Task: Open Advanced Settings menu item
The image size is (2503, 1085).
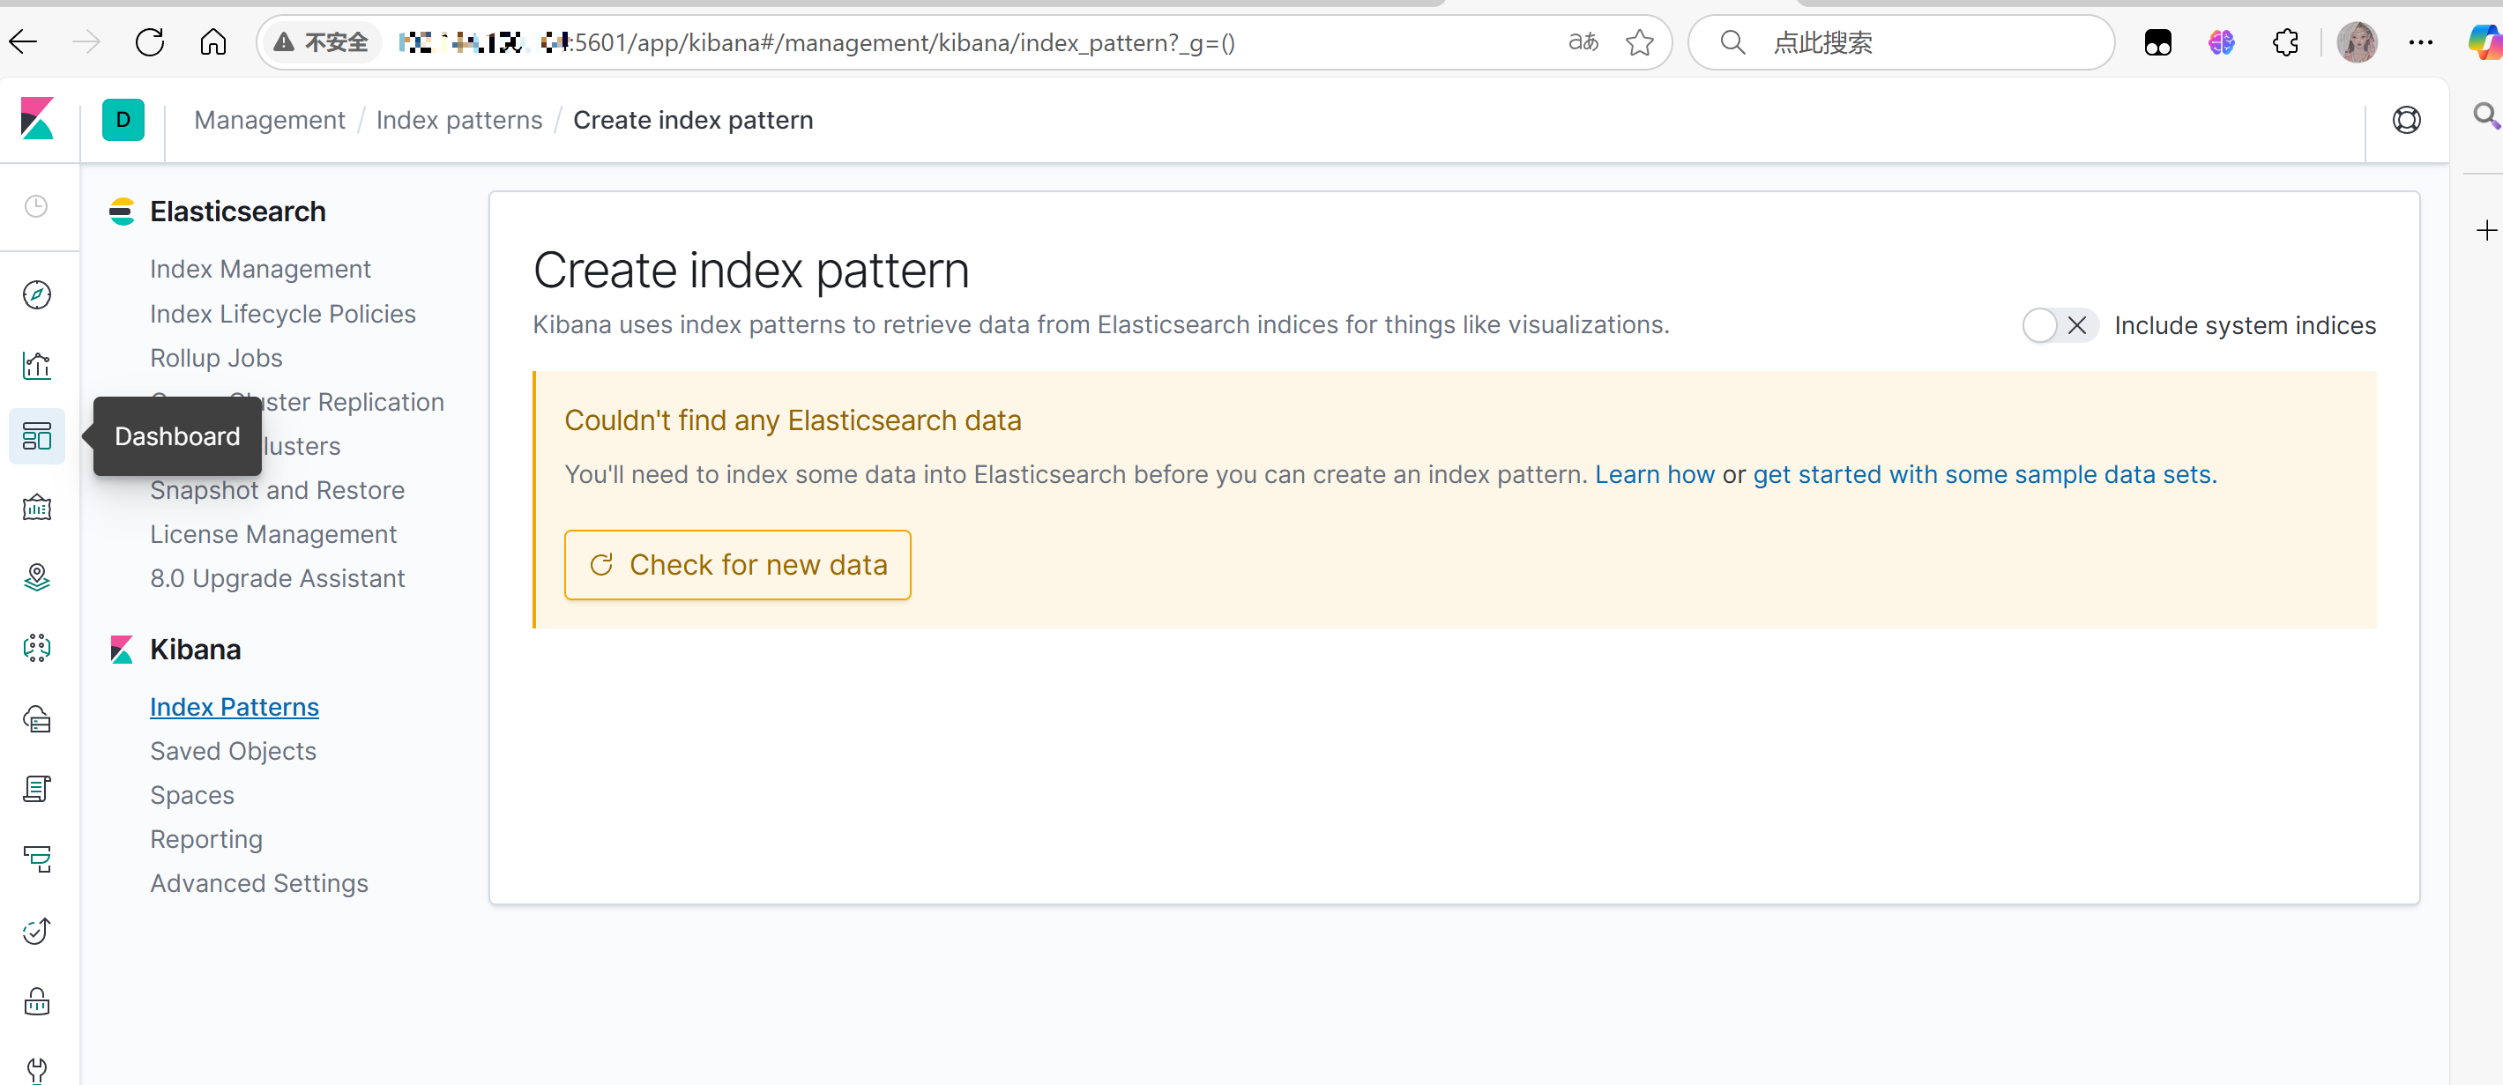Action: click(x=258, y=883)
